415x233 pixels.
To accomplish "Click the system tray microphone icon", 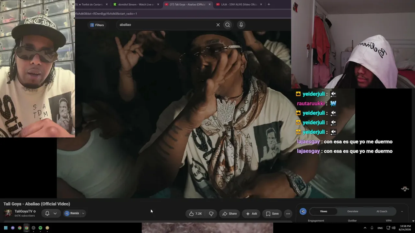I will pyautogui.click(x=372, y=228).
